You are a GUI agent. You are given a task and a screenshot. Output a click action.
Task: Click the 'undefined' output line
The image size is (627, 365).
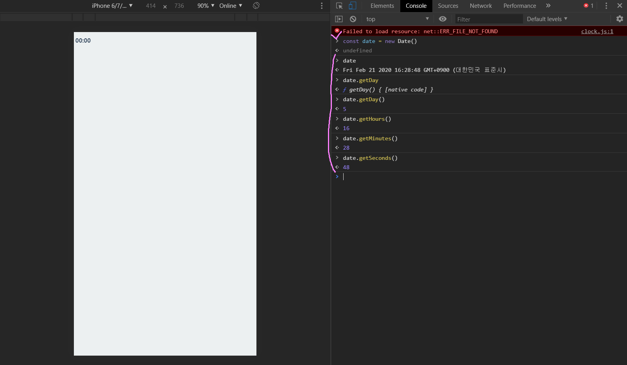tap(357, 50)
